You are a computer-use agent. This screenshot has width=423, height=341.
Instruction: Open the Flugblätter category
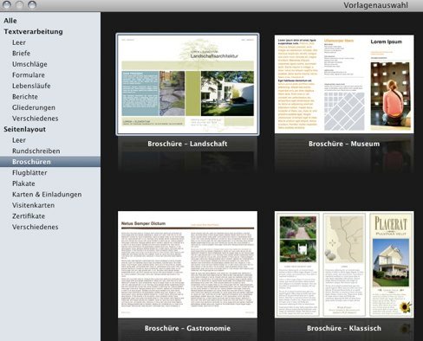coord(29,173)
